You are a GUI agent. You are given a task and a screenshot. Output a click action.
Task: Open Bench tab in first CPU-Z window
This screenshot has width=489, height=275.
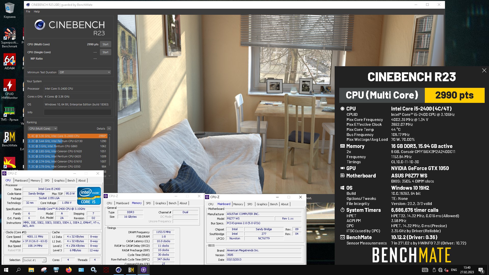tap(71, 181)
